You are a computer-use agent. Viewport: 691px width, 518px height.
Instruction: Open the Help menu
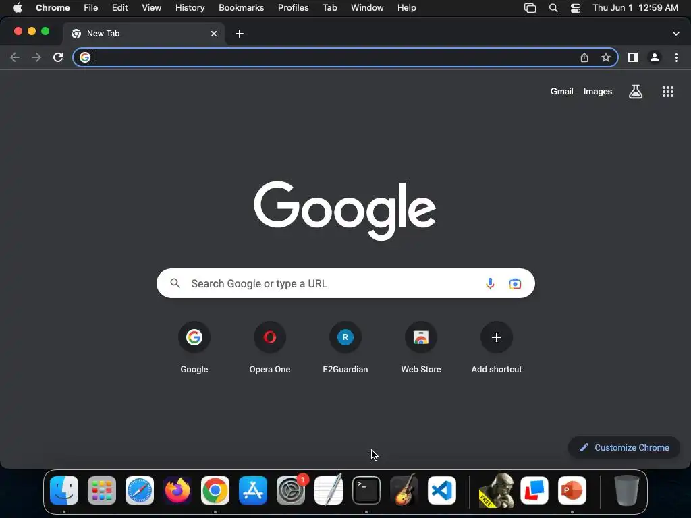coord(406,7)
